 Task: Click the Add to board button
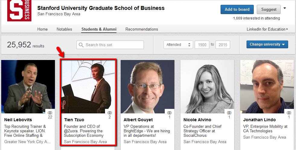(x=237, y=9)
